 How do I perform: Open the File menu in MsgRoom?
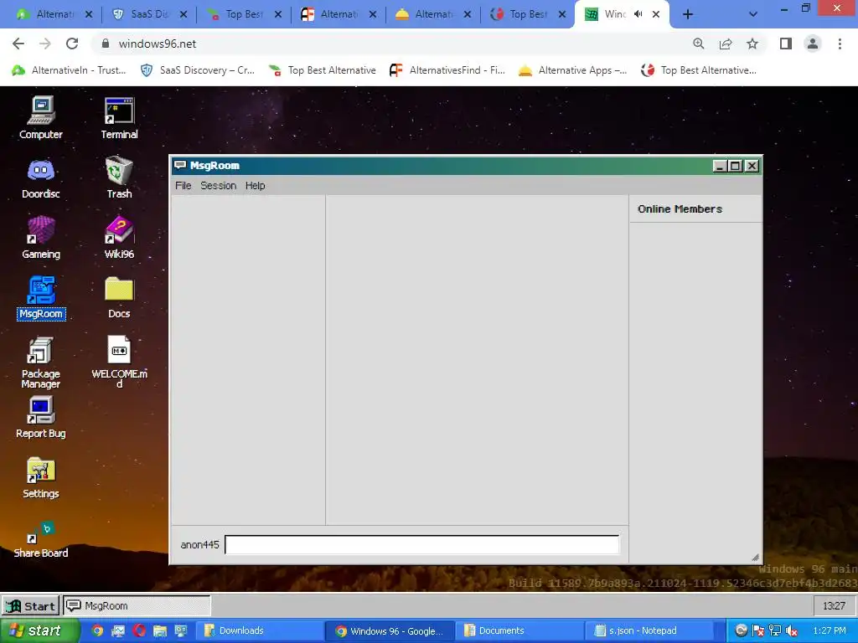click(183, 185)
